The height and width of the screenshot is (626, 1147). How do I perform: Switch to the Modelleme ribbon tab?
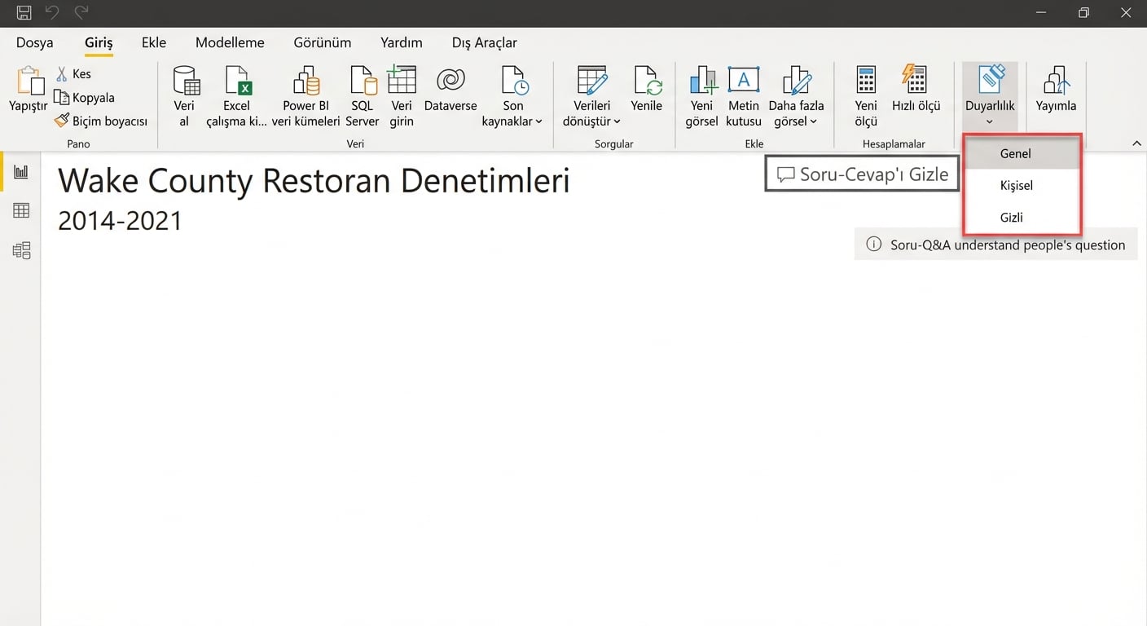tap(229, 42)
